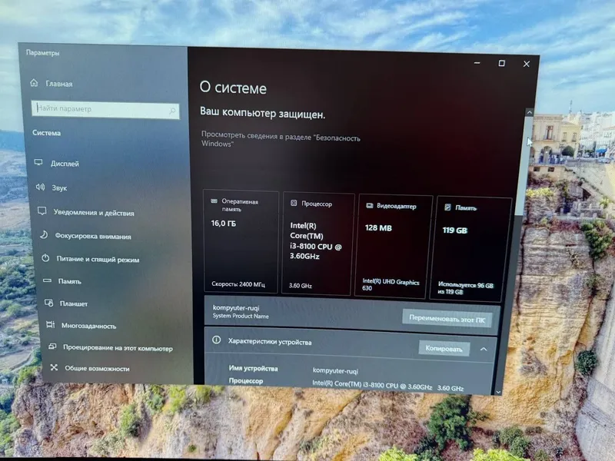Screen dimensions: 615x461
Task: Click the Имя устройства row label
Action: (x=254, y=368)
